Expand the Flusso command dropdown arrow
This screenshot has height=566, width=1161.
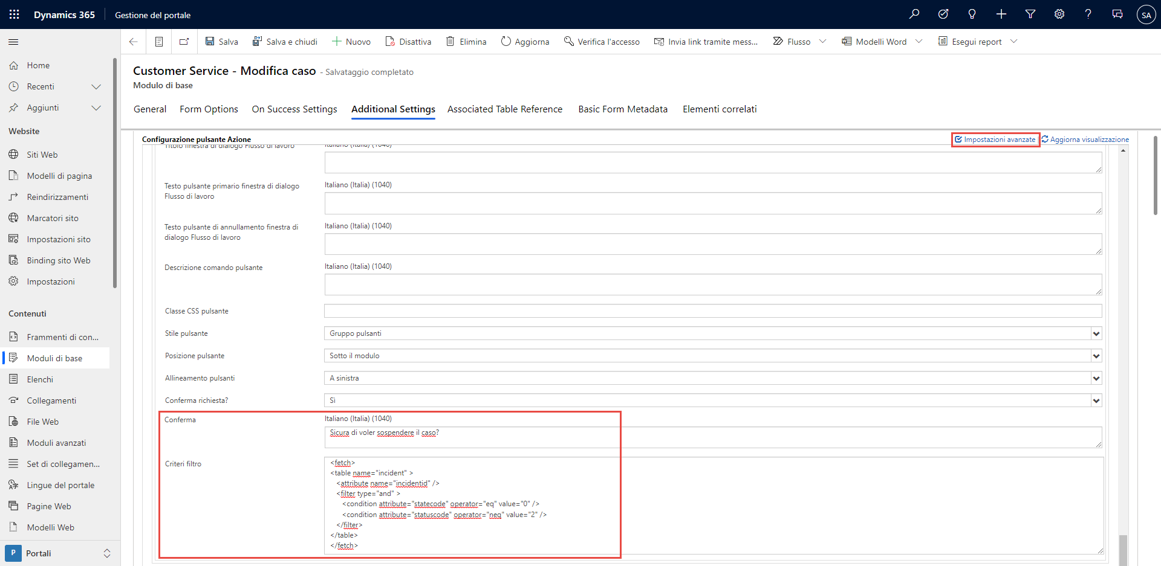823,42
